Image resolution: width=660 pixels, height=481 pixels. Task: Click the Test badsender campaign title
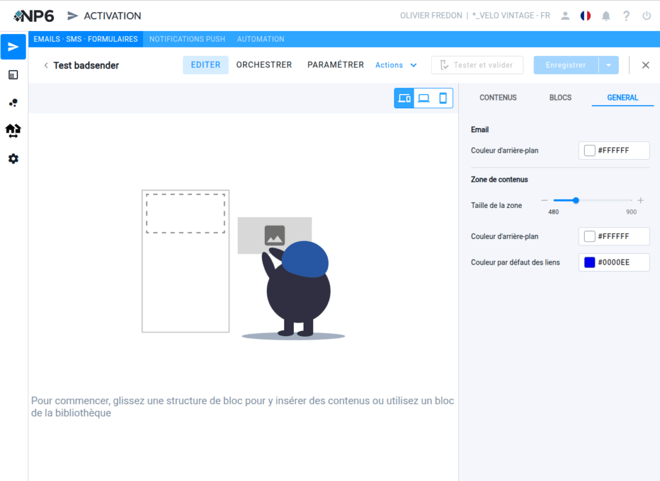click(x=86, y=65)
